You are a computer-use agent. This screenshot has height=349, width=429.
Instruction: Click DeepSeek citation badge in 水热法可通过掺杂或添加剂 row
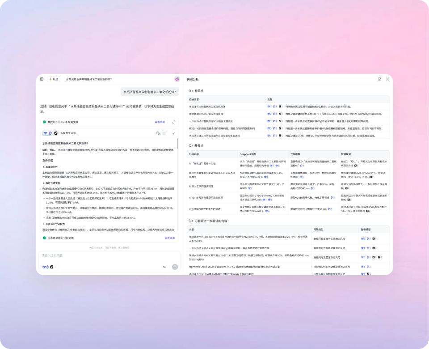tap(269, 136)
